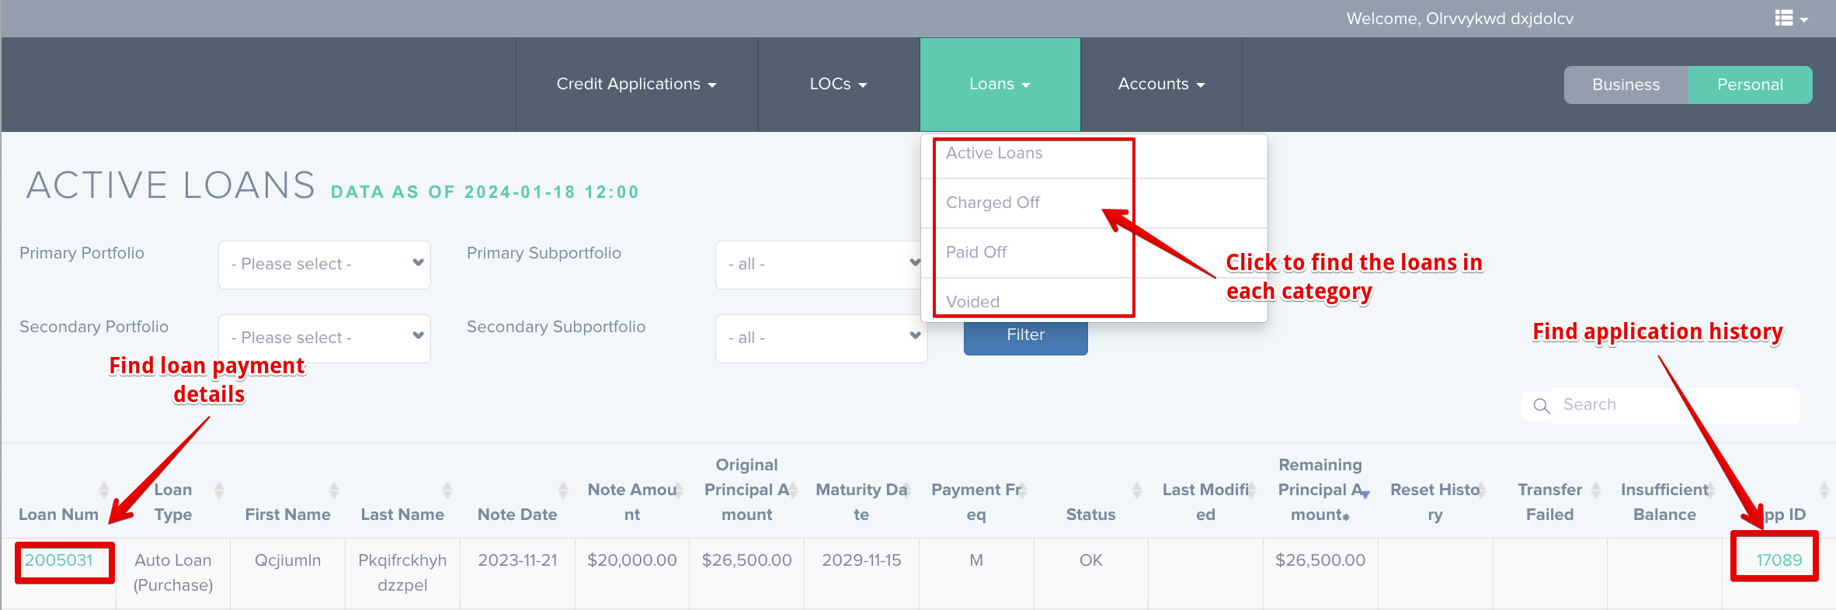Click last name 'Pkqifrckhyh dzzpel' cell
Screen dimensions: 1836x610
(x=402, y=573)
